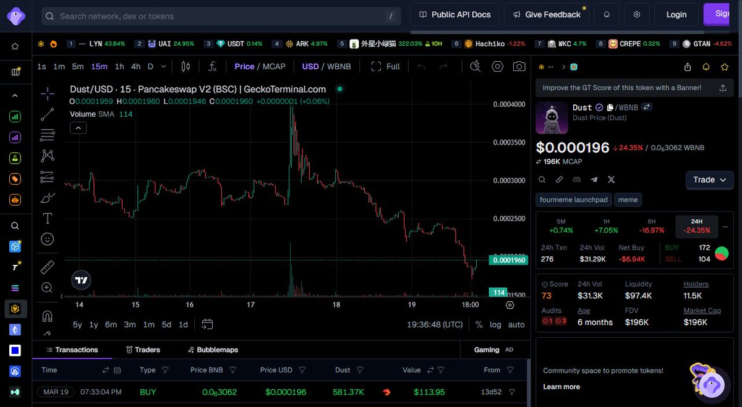The width and height of the screenshot is (742, 407).
Task: Collapse the Volume indicator legend
Action: coord(78,128)
